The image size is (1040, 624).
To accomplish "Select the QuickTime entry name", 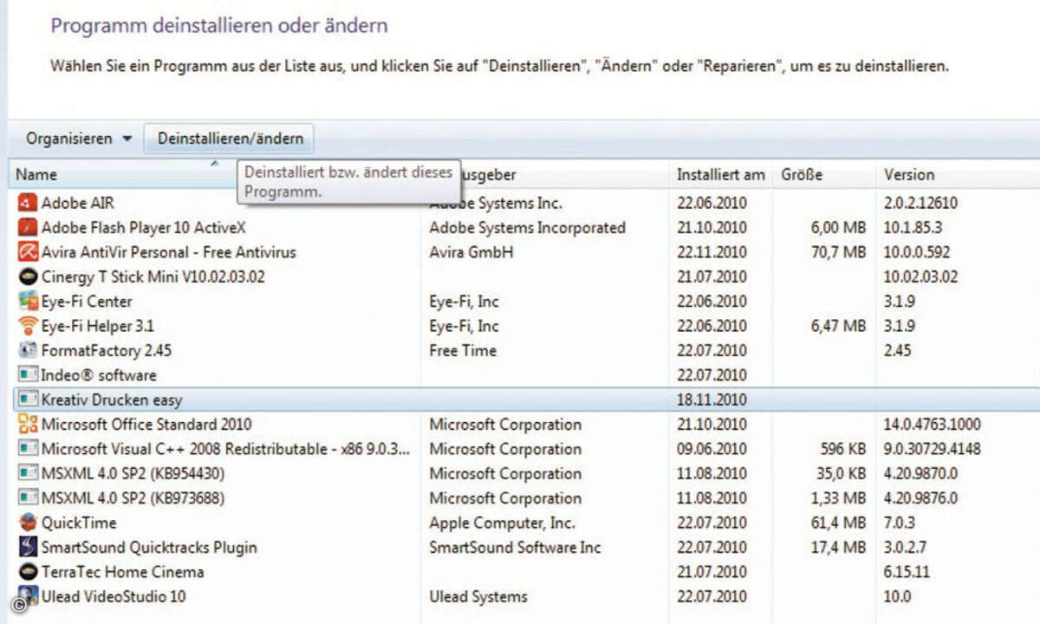I will pos(79,523).
